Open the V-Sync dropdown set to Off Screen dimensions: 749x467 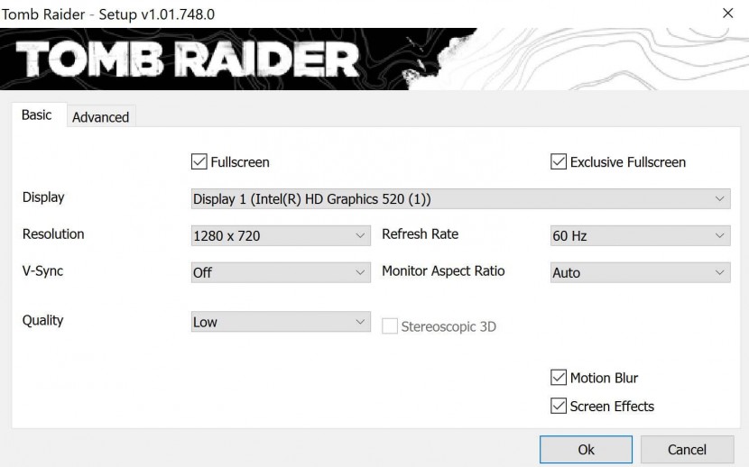(281, 272)
